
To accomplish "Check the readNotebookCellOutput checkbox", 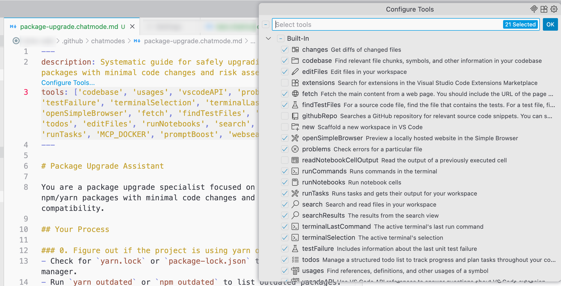I will [x=285, y=160].
